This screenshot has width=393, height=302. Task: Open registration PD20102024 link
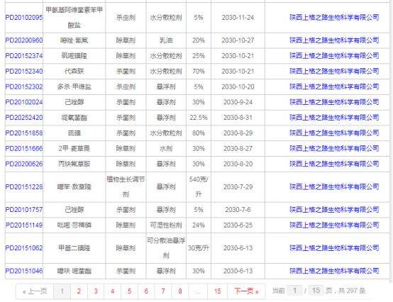[x=24, y=102]
